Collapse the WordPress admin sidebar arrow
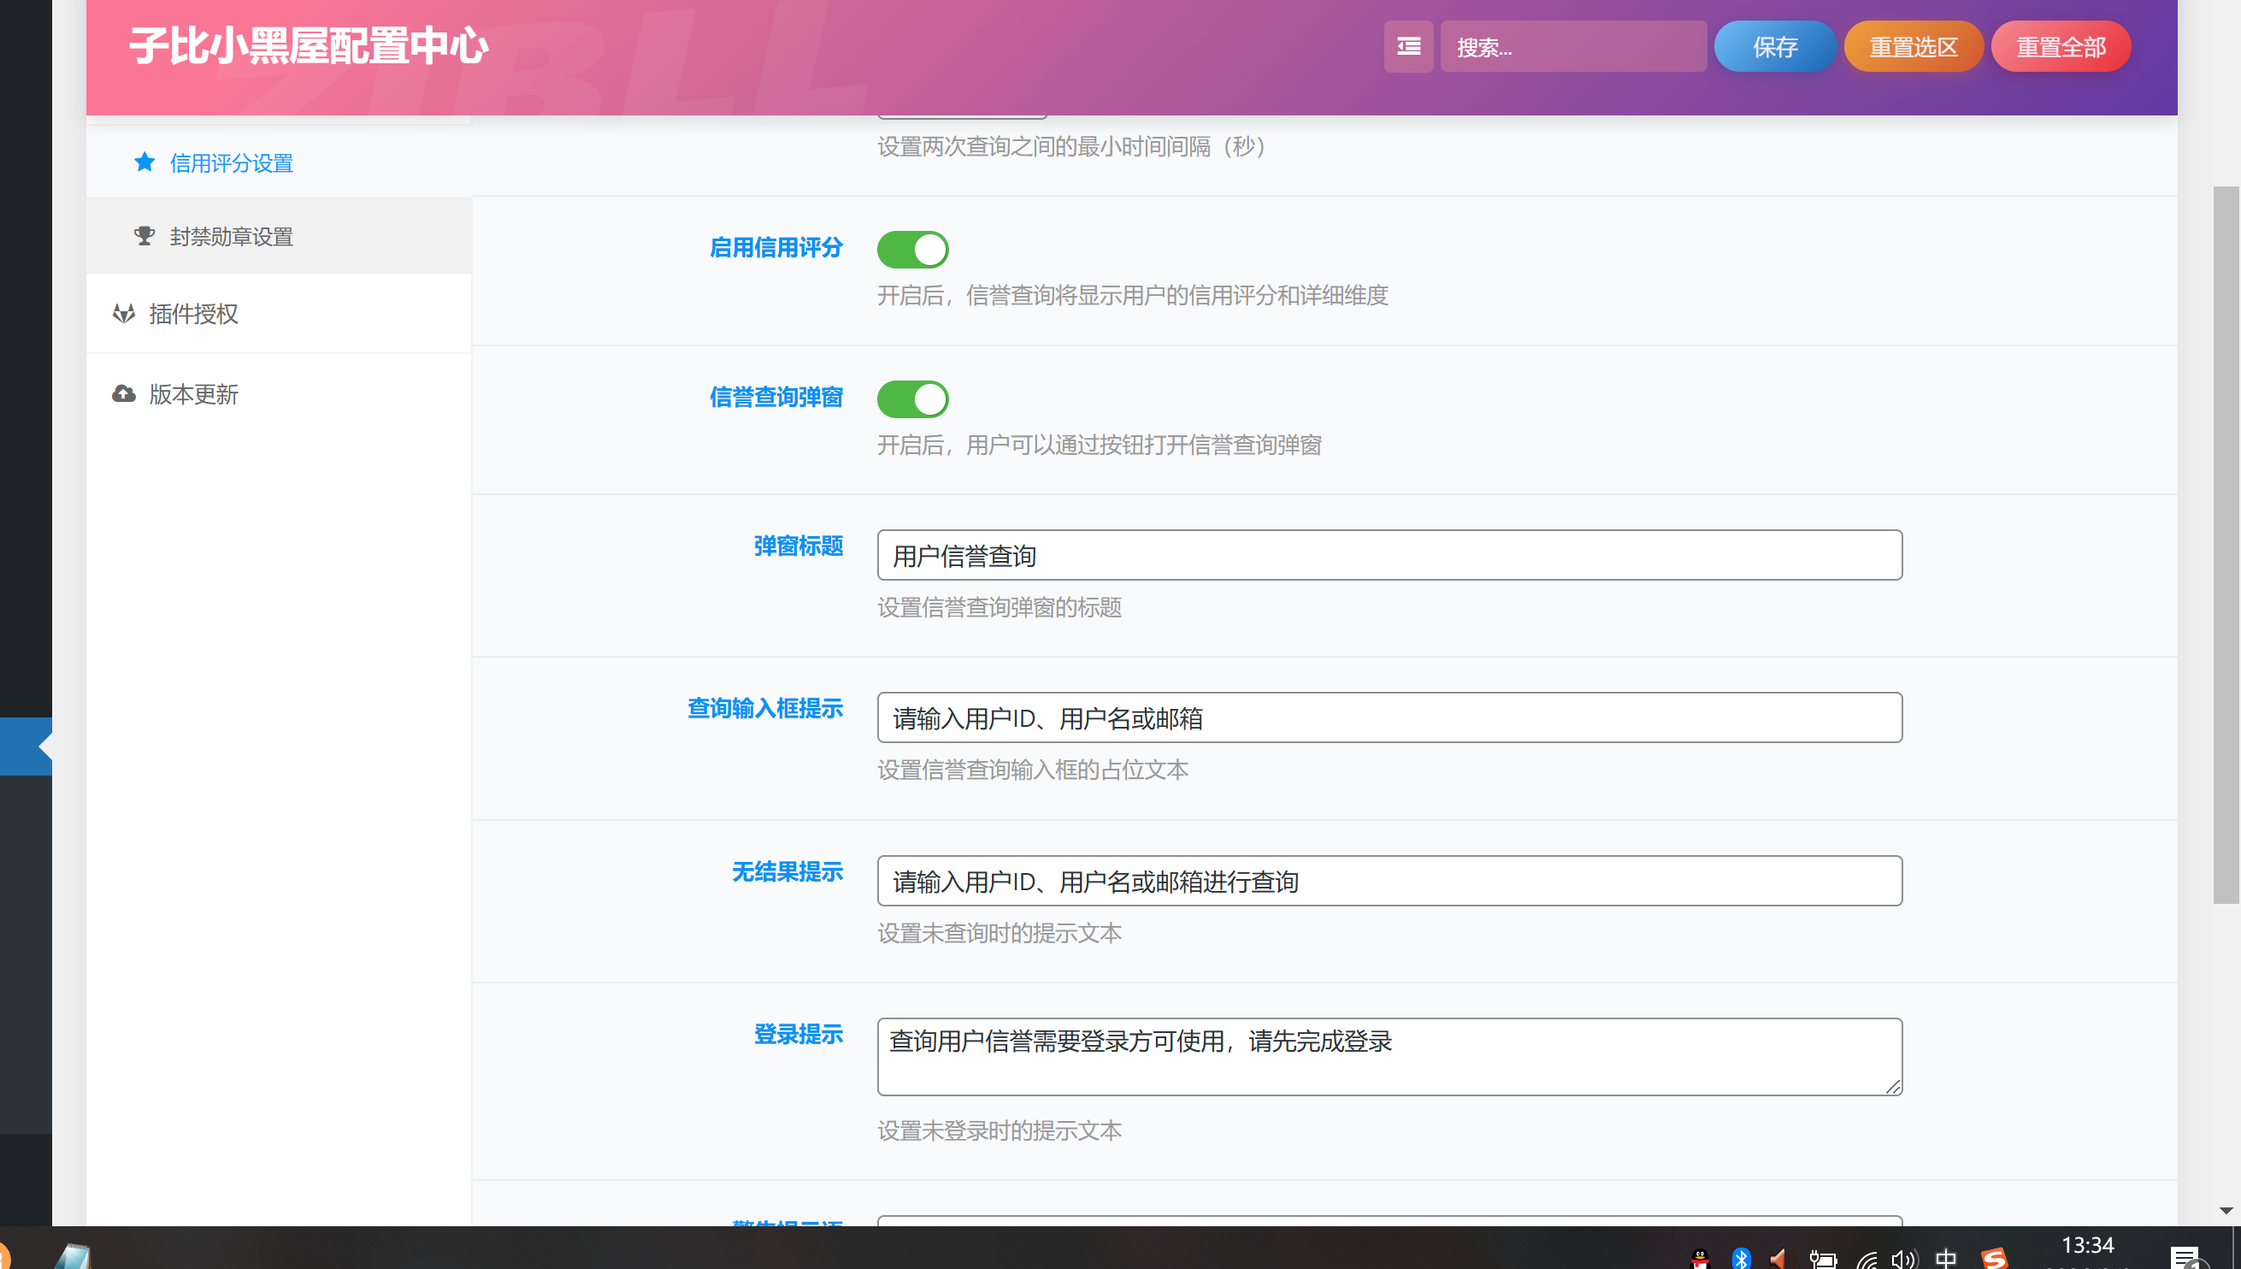 [x=44, y=746]
